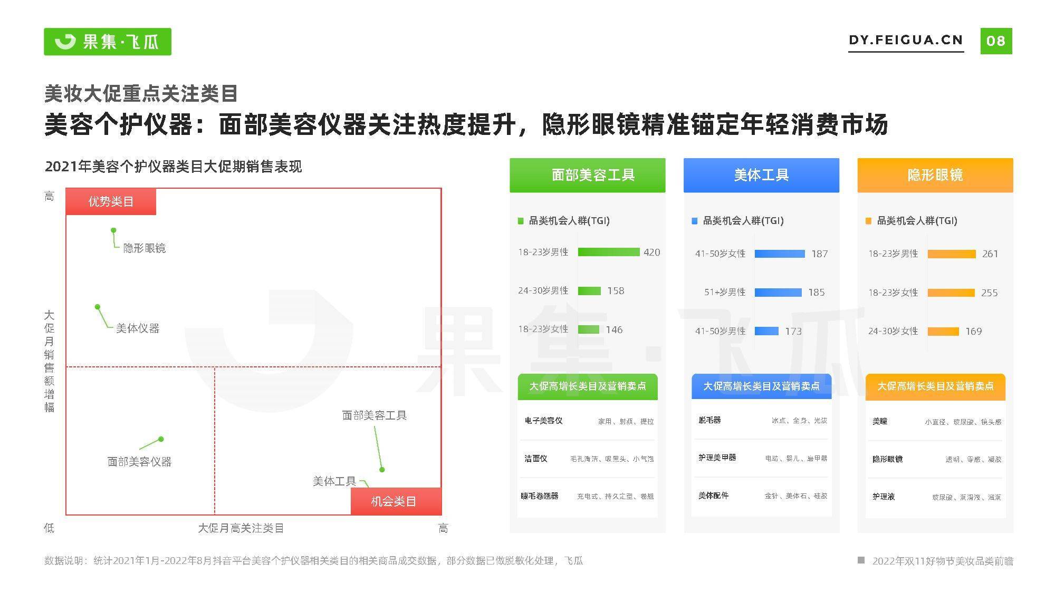This screenshot has height=593, width=1055.
Task: Click the value 187 in blue card
Action: [x=819, y=254]
